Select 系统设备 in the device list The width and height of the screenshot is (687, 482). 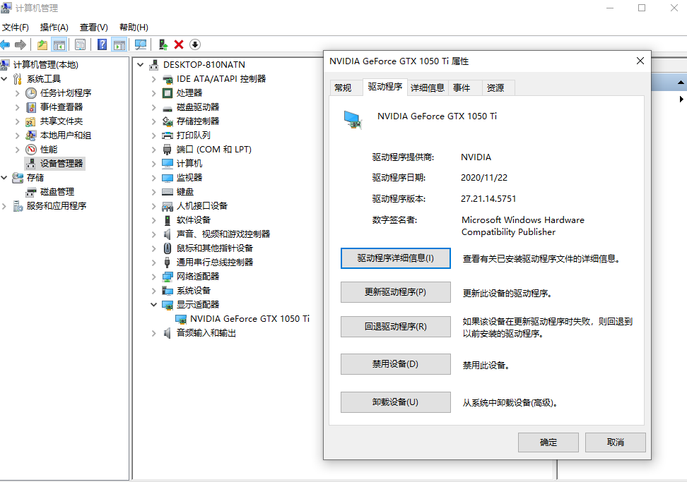pos(193,291)
